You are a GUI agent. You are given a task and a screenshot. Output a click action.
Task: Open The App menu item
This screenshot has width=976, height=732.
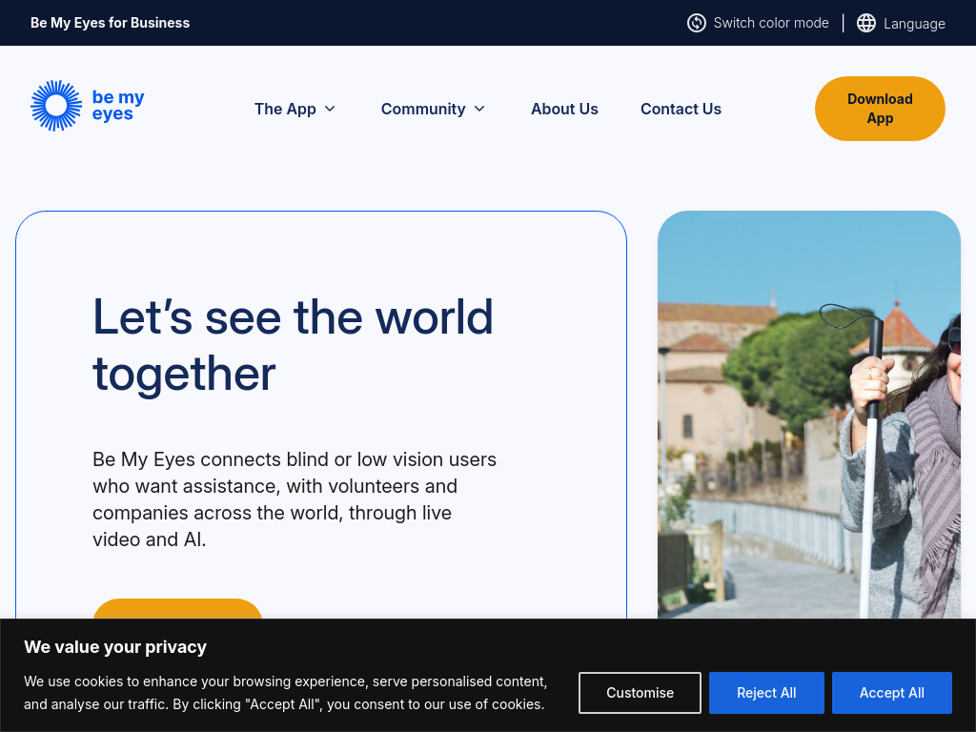click(285, 109)
